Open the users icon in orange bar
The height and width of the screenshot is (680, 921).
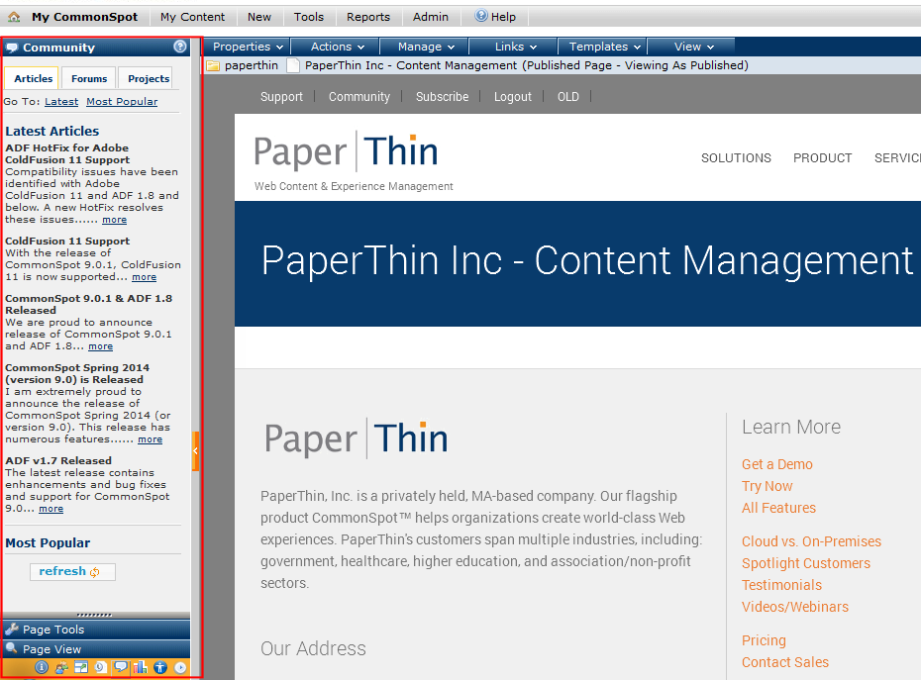pyautogui.click(x=61, y=667)
